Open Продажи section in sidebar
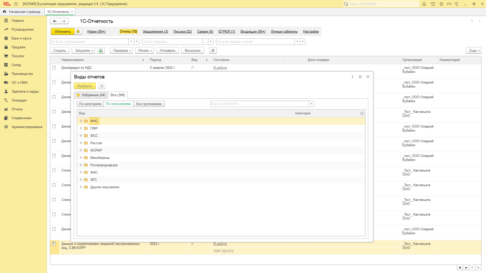 click(18, 47)
